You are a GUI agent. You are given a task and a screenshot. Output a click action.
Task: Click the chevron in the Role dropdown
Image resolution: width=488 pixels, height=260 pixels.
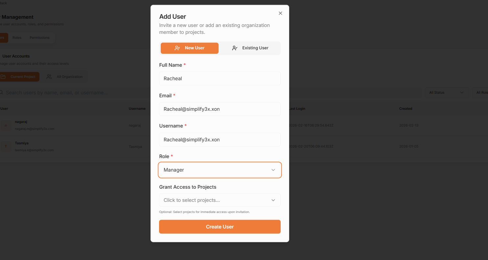273,170
